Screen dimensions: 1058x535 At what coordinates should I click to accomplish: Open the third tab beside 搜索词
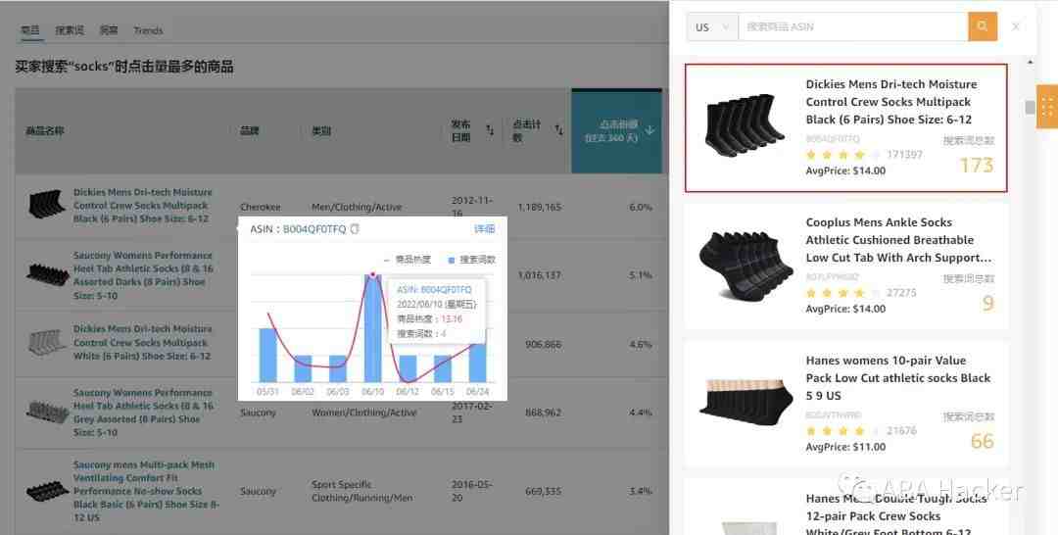109,29
